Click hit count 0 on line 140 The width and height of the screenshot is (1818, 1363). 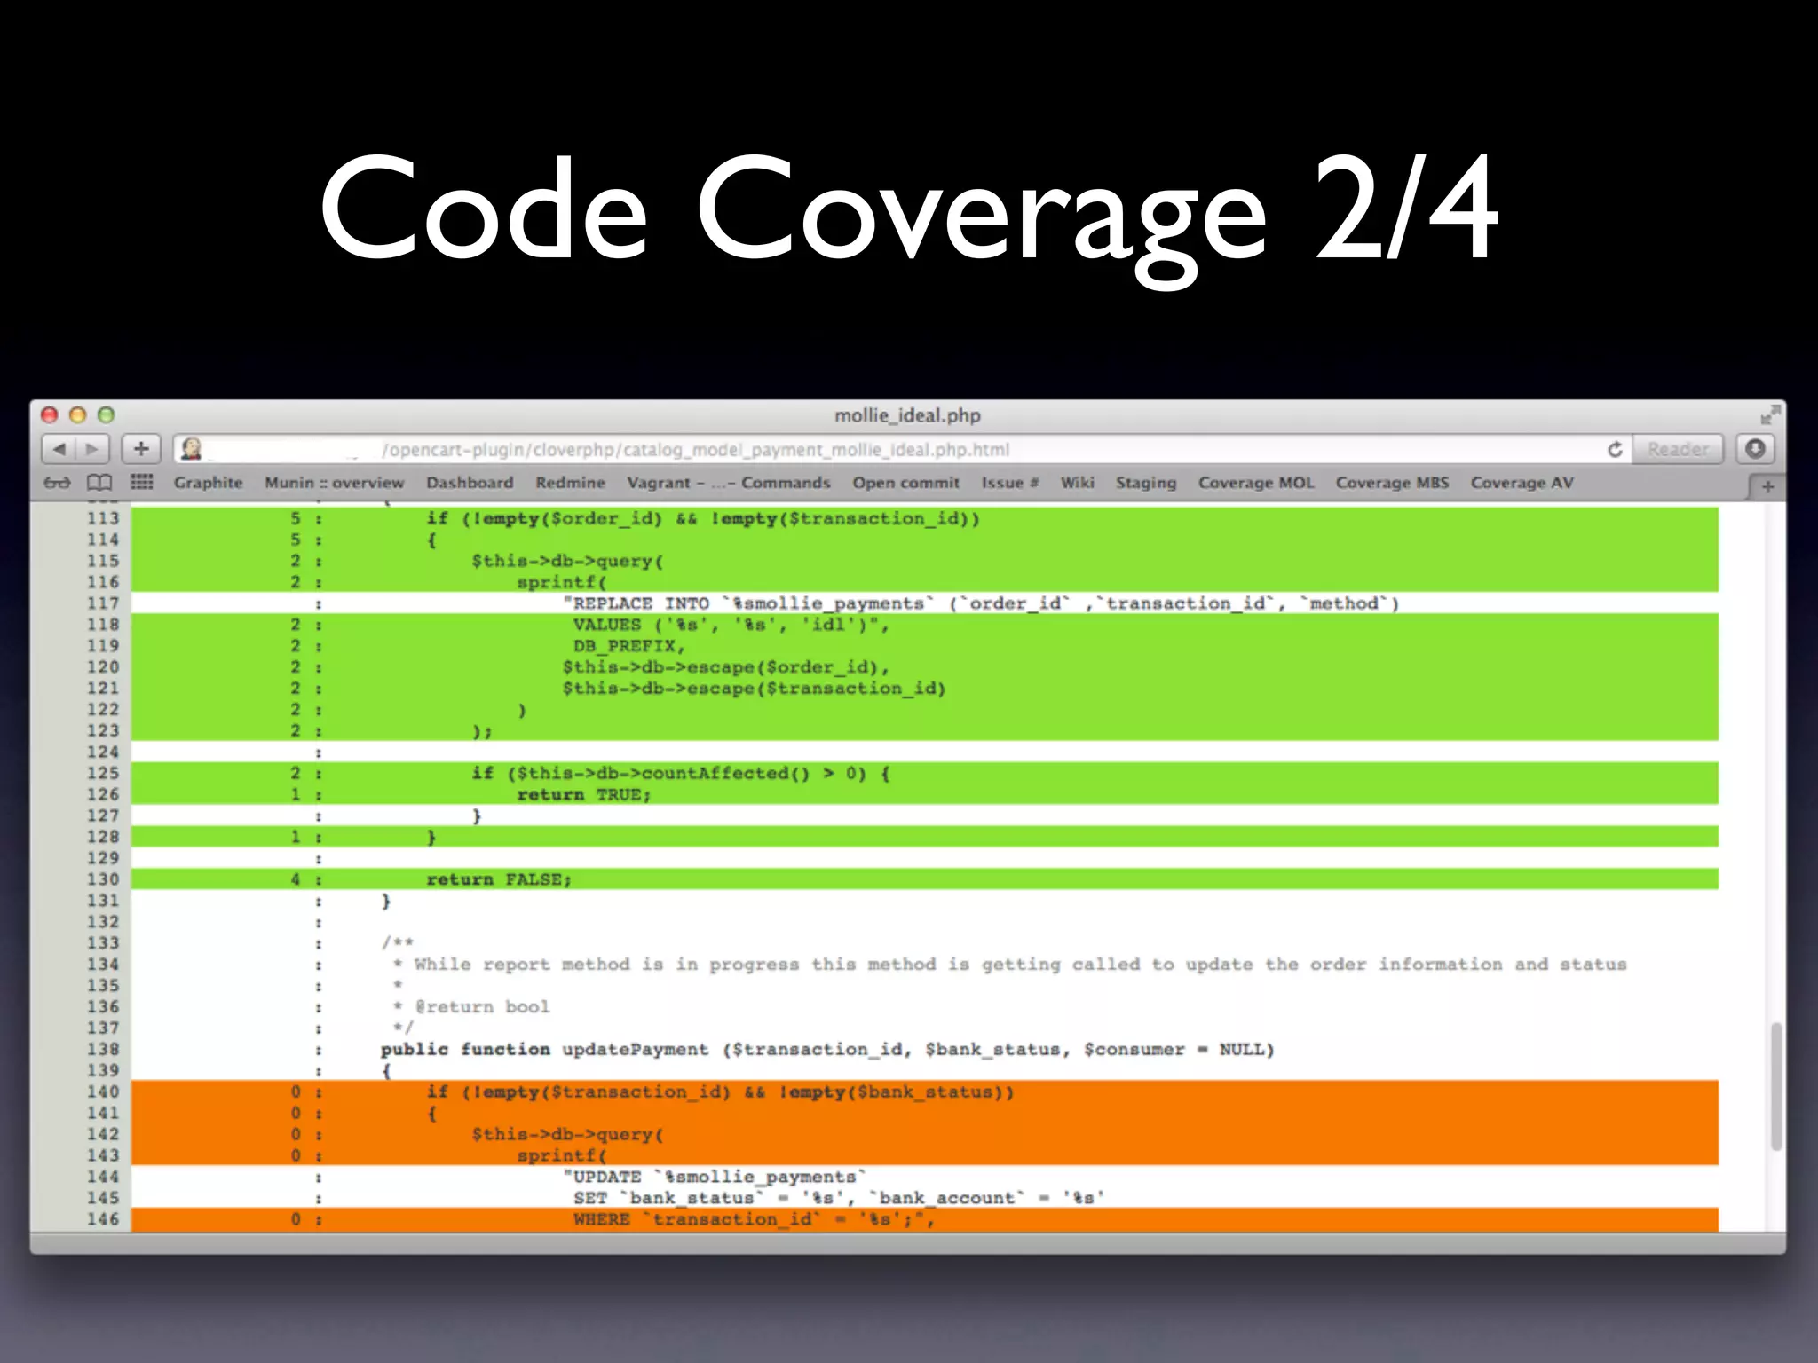pos(296,1092)
